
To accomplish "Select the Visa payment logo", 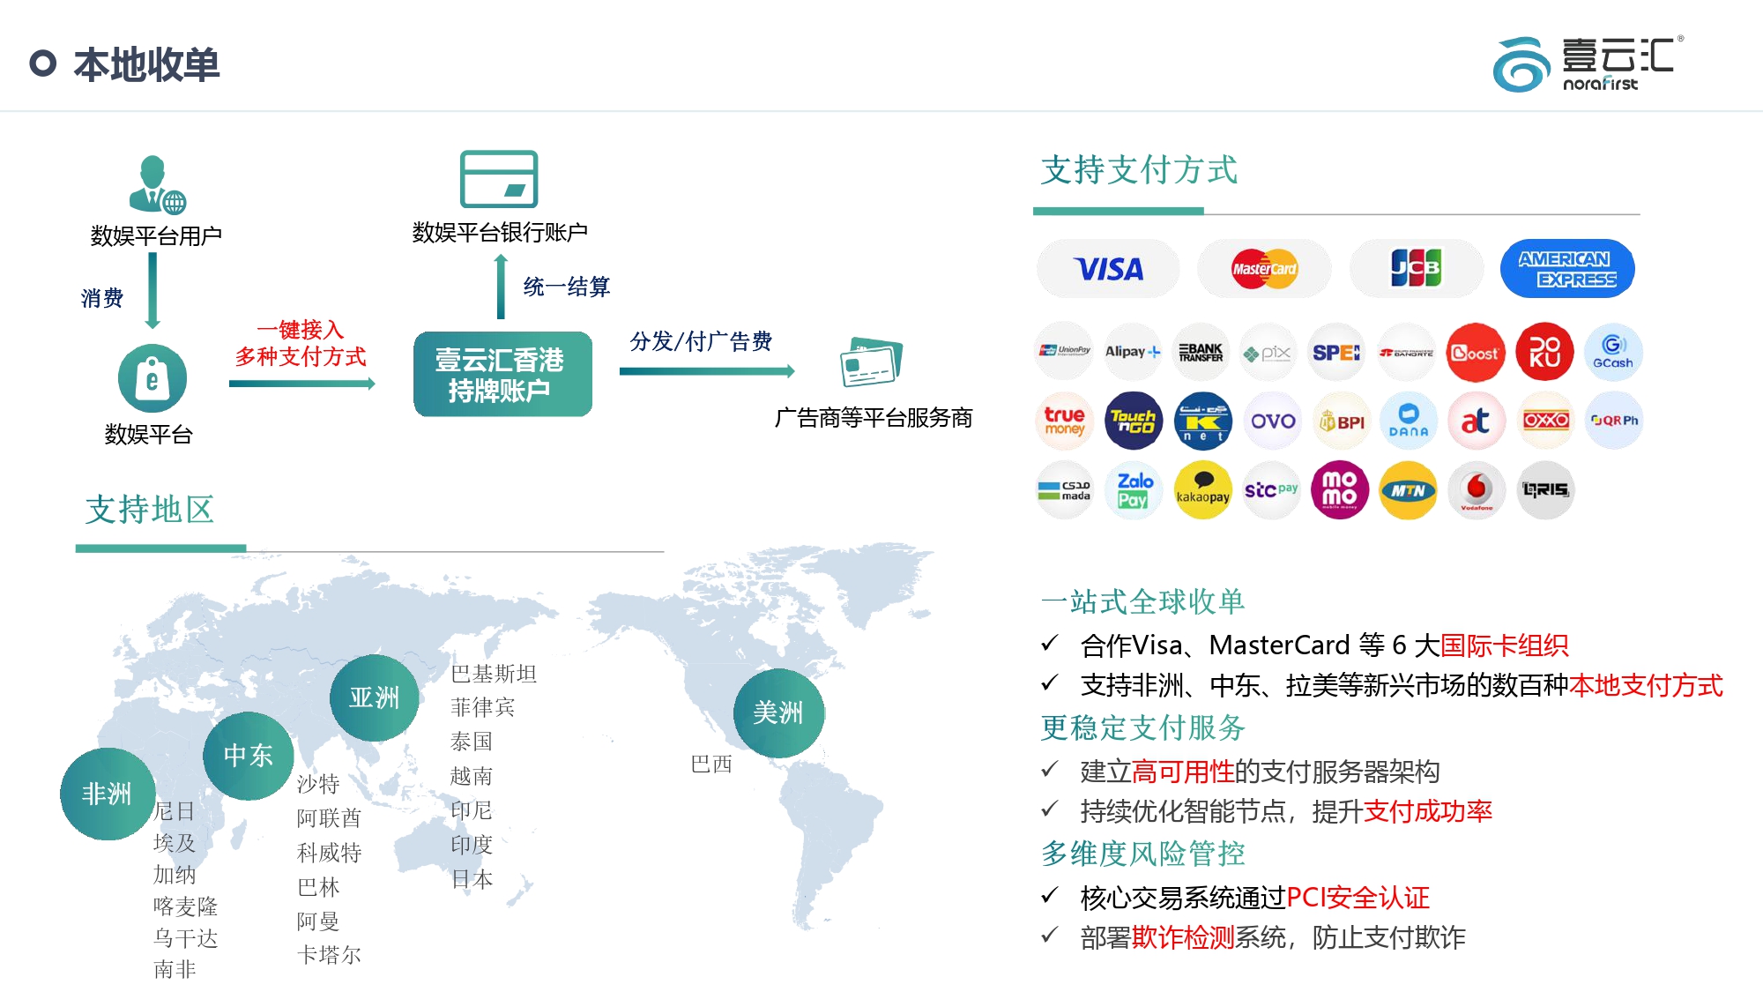I will coord(1107,269).
